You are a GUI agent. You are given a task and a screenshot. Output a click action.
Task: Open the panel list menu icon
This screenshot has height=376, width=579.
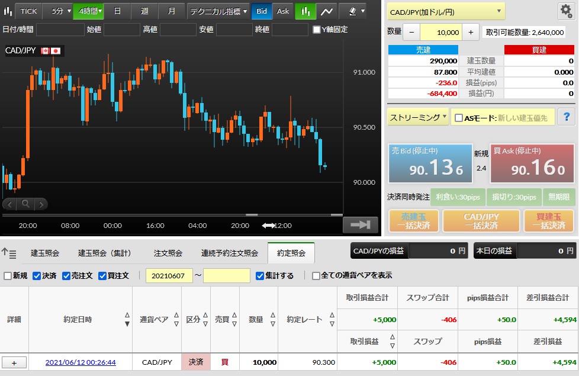[9, 253]
